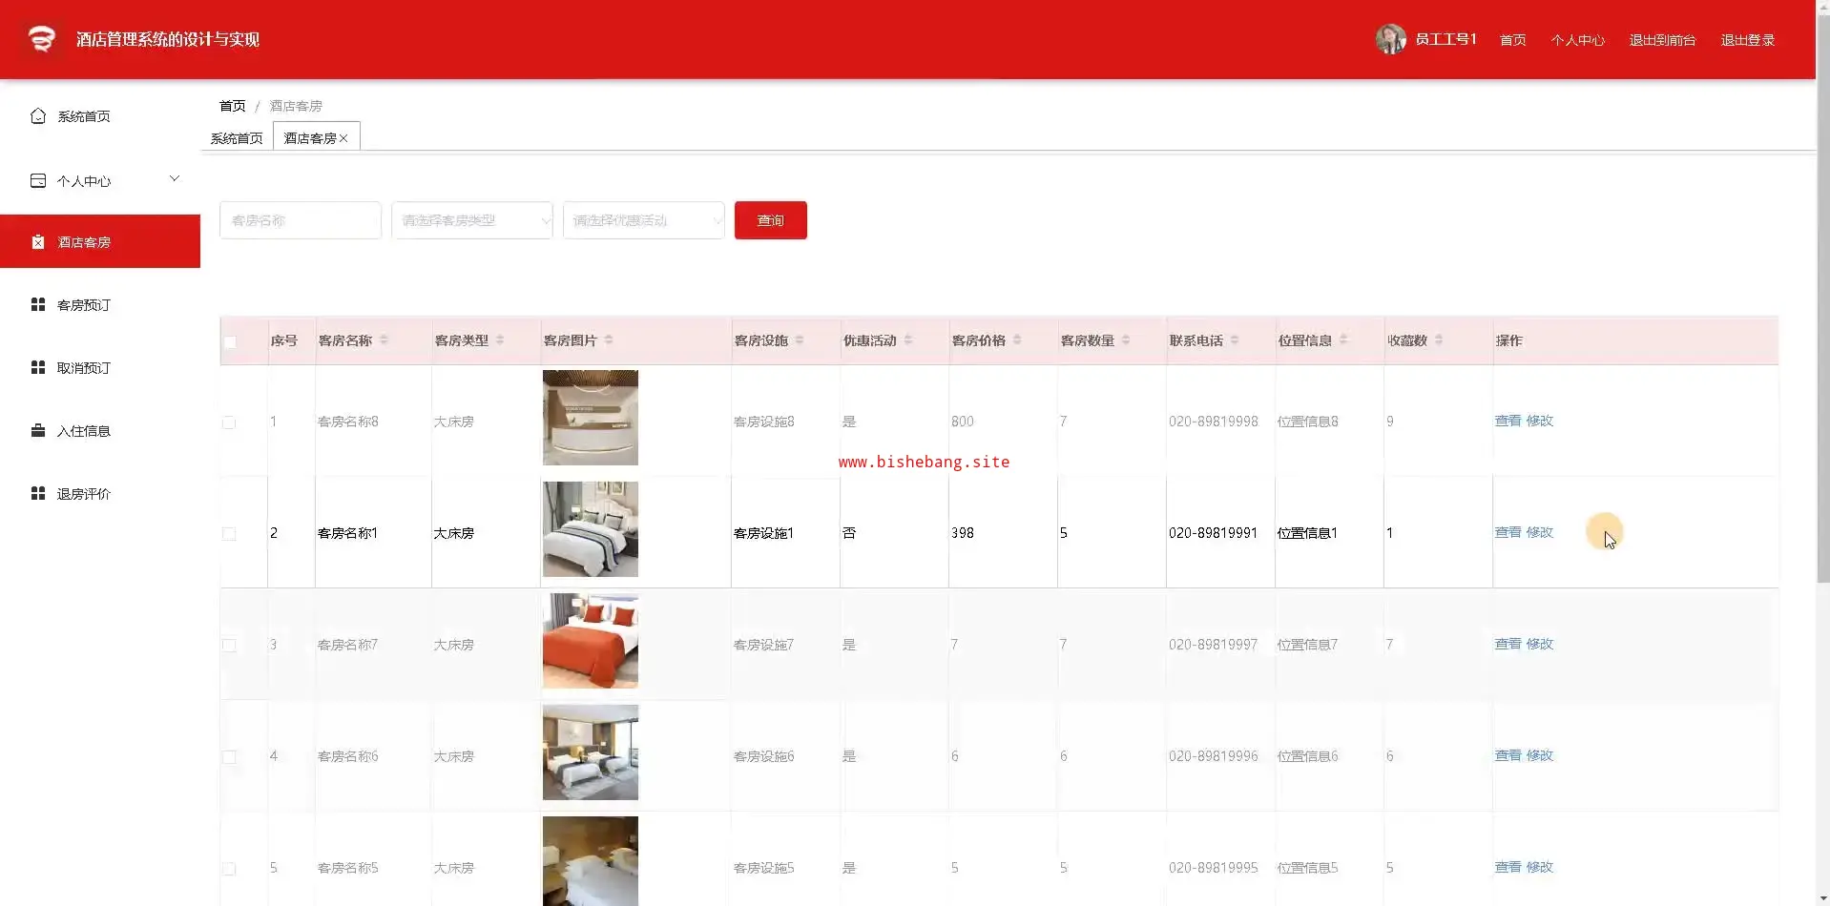Click the grid icon beside 退房评价
Image resolution: width=1830 pixels, height=906 pixels.
pos(38,494)
